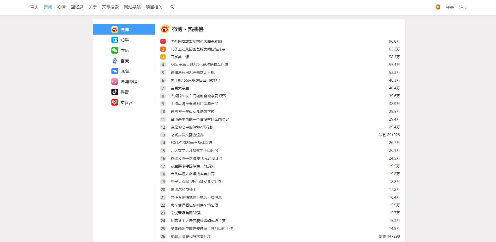This screenshot has height=242, width=496.
Task: Click 登录 link
Action: 450,8
